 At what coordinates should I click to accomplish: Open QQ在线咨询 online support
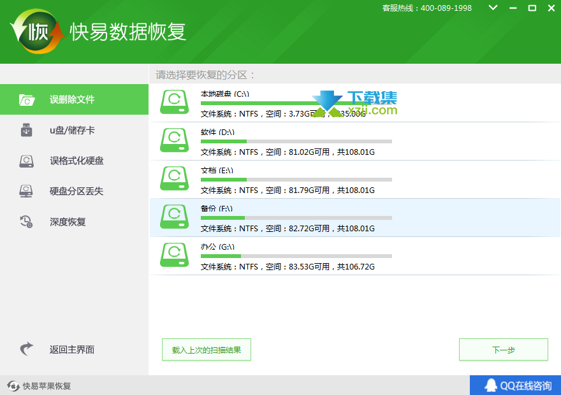[515, 385]
